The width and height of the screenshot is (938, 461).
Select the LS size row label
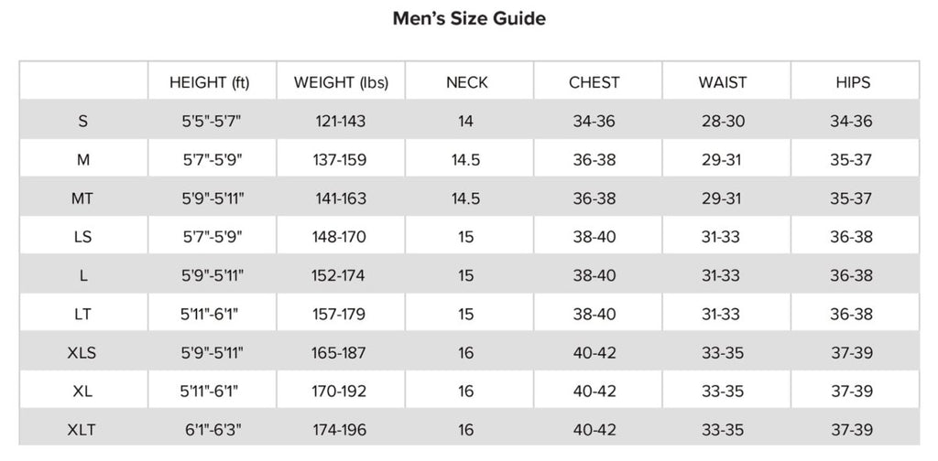tap(83, 237)
